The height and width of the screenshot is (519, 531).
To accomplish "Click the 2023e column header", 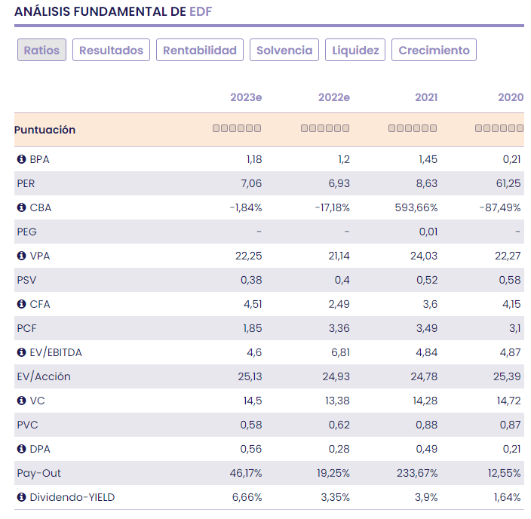I will (246, 97).
